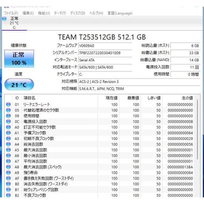This screenshot has width=204, height=204.
Task: Click the status orb for attribute A0 訂正不可能セクタ数
Action: point(8,127)
